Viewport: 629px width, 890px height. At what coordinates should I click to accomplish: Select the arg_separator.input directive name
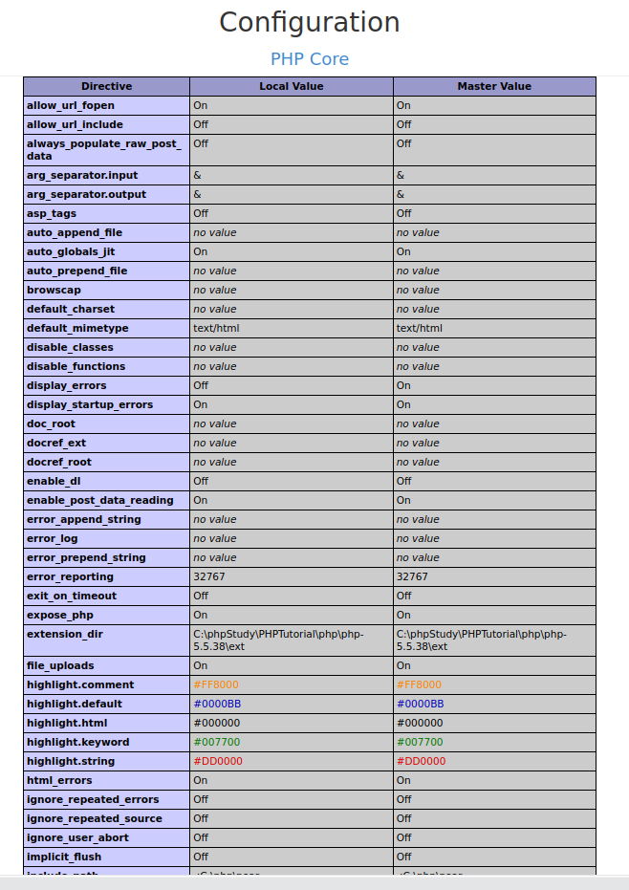(x=82, y=175)
